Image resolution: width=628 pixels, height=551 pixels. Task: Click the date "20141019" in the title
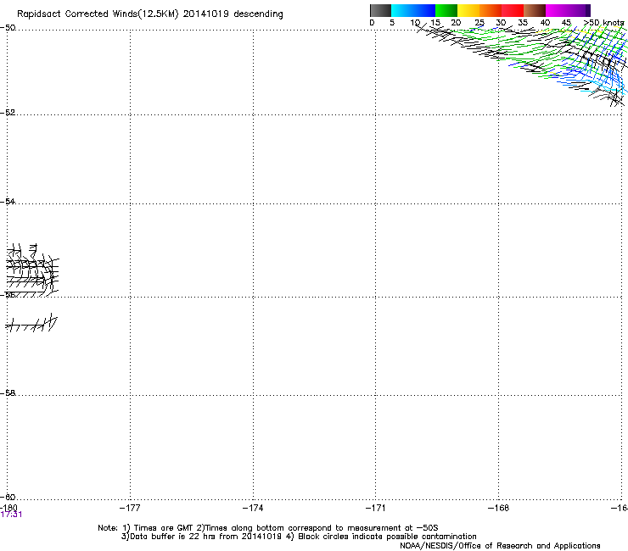tap(206, 14)
